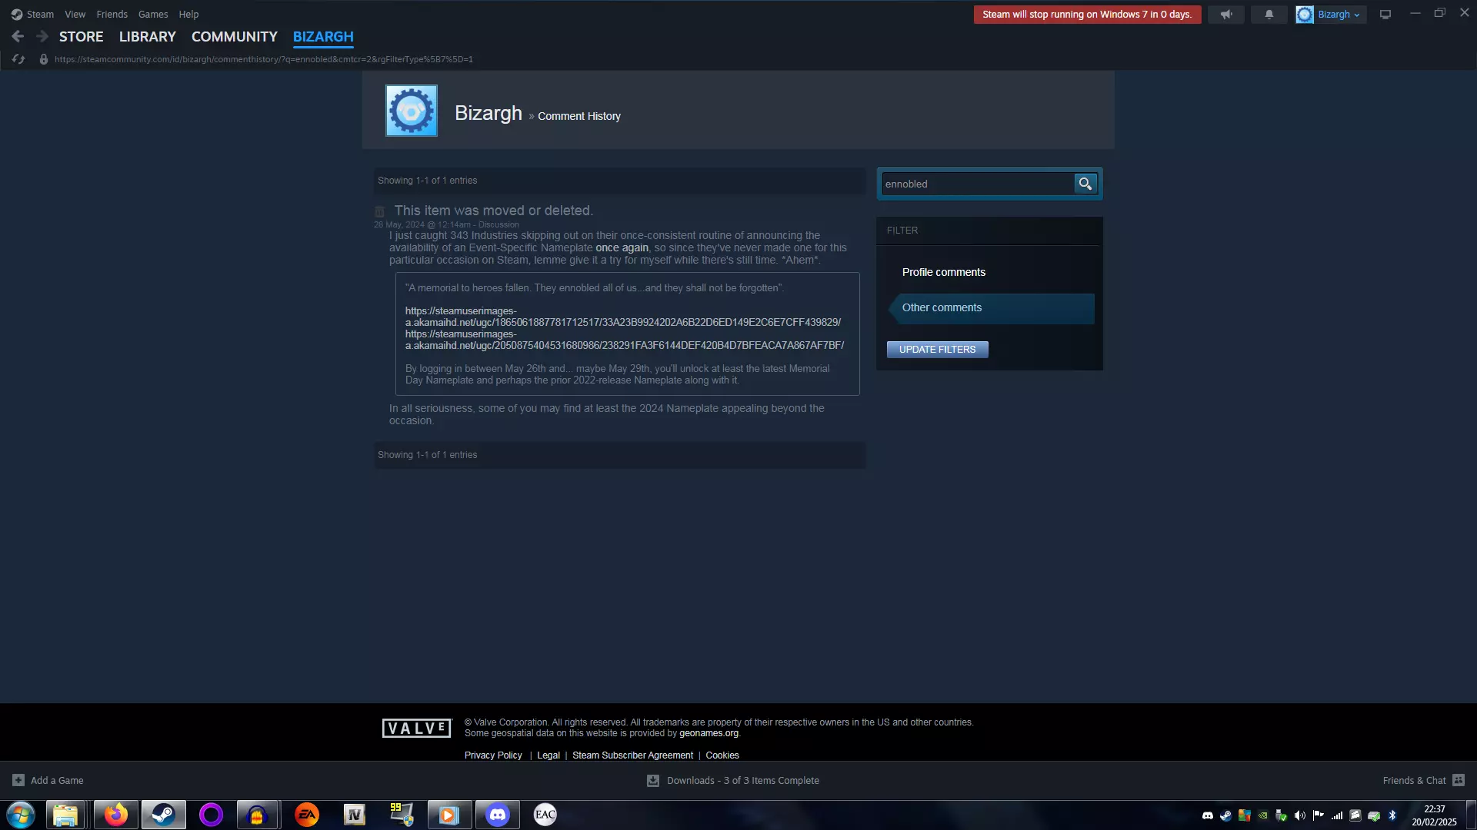Click the search magnifier icon button

(x=1085, y=184)
